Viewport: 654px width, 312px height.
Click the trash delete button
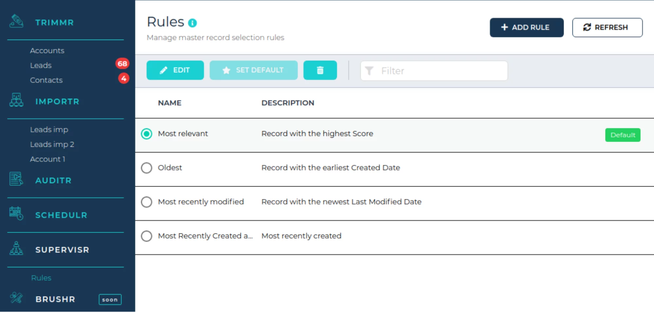tap(320, 70)
